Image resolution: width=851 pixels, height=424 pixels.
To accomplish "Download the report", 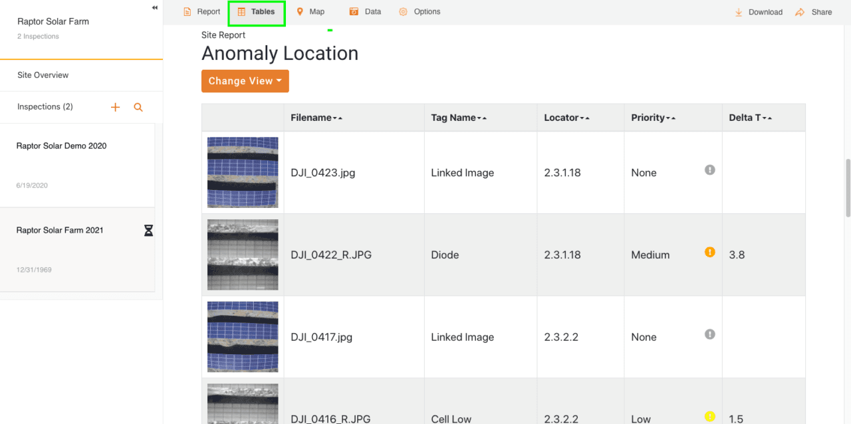I will [759, 12].
